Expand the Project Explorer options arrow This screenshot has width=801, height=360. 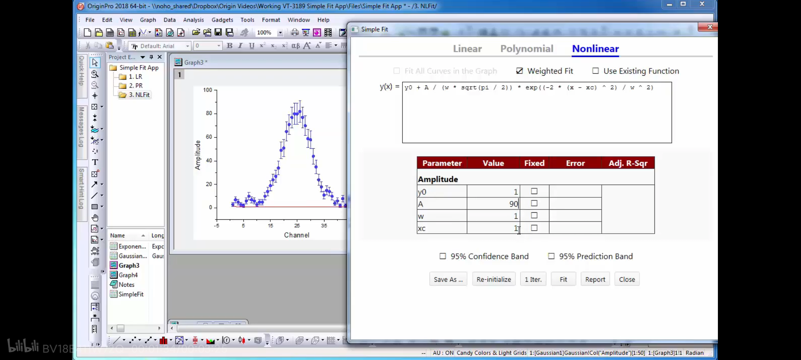click(143, 57)
